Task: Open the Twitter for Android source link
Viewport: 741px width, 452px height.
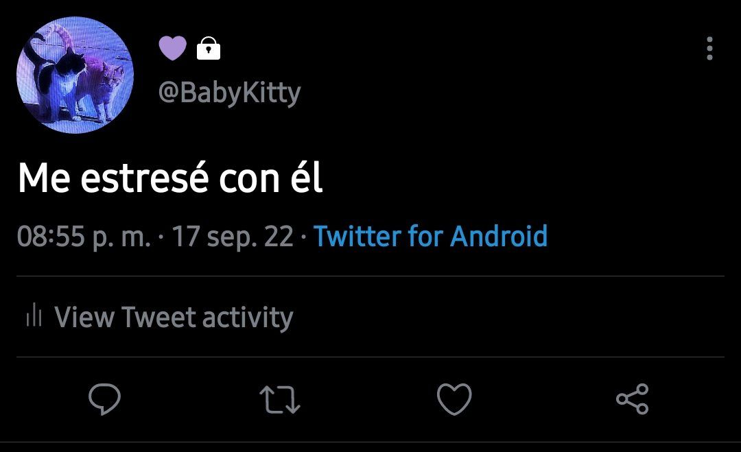Action: click(430, 236)
